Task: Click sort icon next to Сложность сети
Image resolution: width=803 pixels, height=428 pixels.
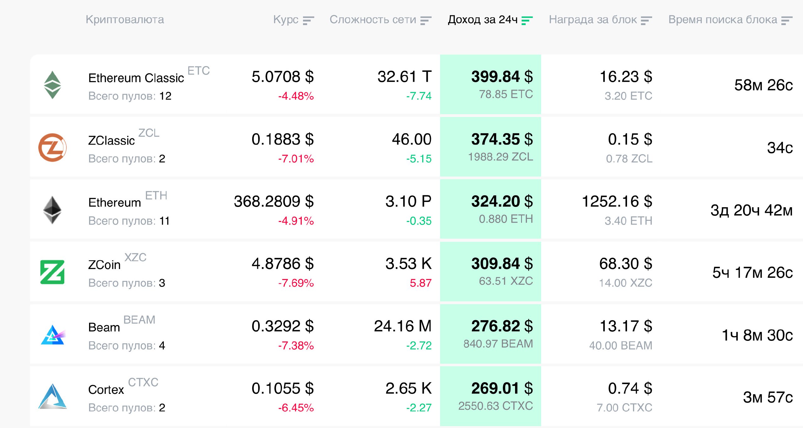Action: pyautogui.click(x=426, y=21)
